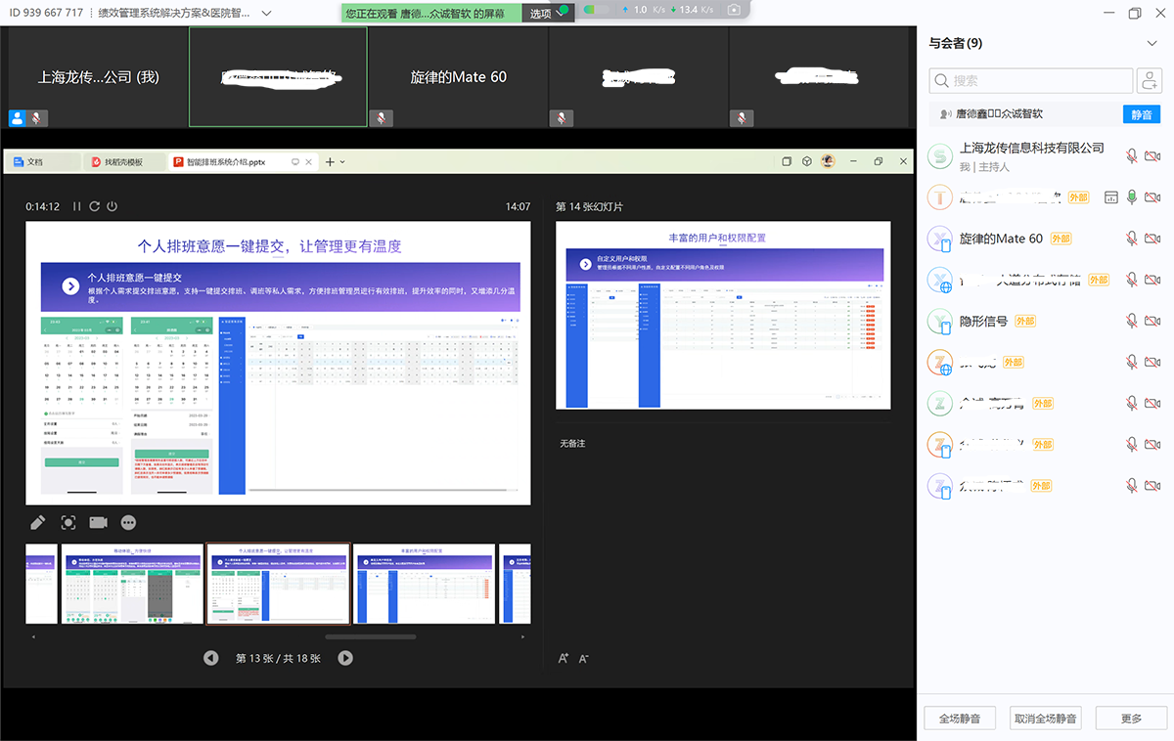Toggle microphone of 上海龙传信息科技有限公司
This screenshot has height=741, width=1174.
coord(1132,156)
